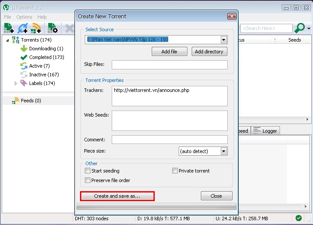Select Torrents (174) root item
313x225 pixels.
coord(37,40)
